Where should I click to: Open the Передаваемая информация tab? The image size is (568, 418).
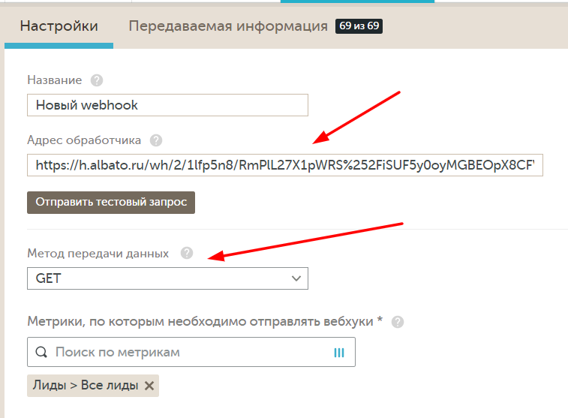coord(227,26)
